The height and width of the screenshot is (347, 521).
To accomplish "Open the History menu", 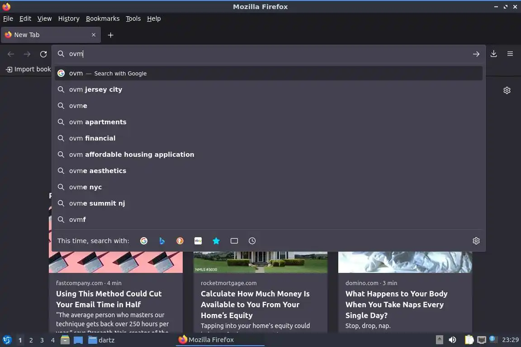I will click(x=69, y=19).
